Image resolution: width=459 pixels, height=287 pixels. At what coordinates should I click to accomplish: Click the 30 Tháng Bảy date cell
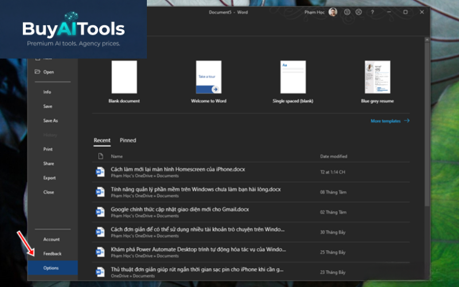coord(333,232)
